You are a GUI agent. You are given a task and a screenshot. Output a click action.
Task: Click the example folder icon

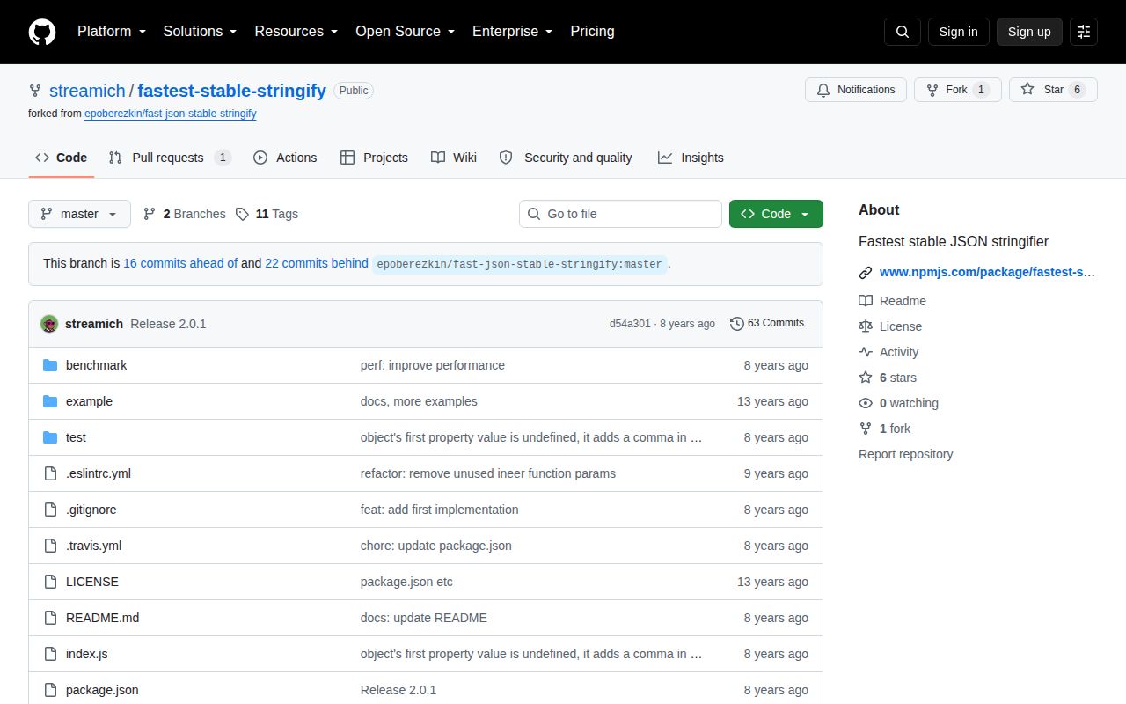(50, 401)
